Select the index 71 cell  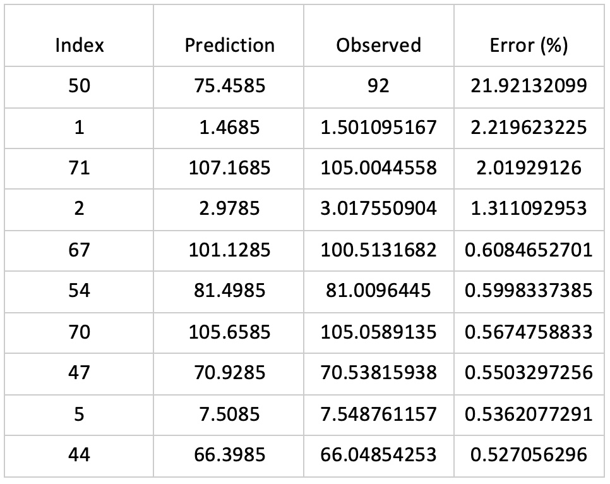(x=79, y=168)
